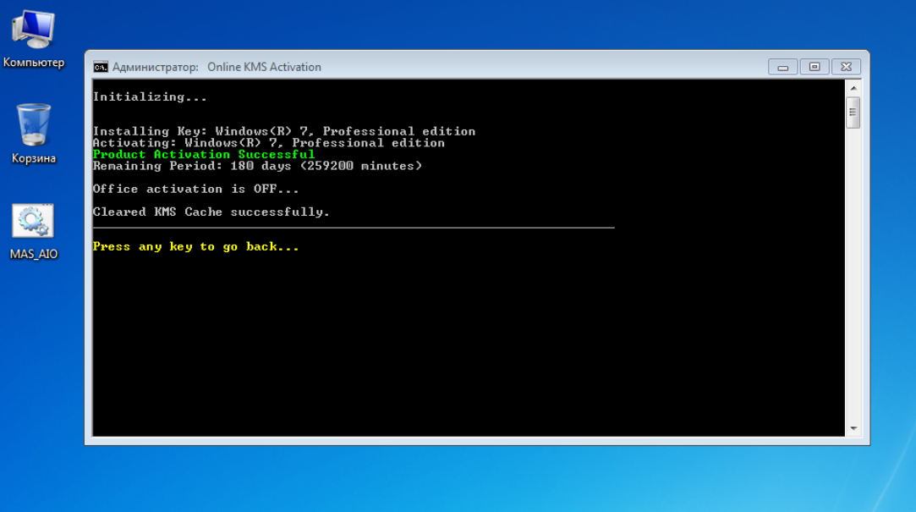Click the "Initializing..." line in console

click(150, 97)
